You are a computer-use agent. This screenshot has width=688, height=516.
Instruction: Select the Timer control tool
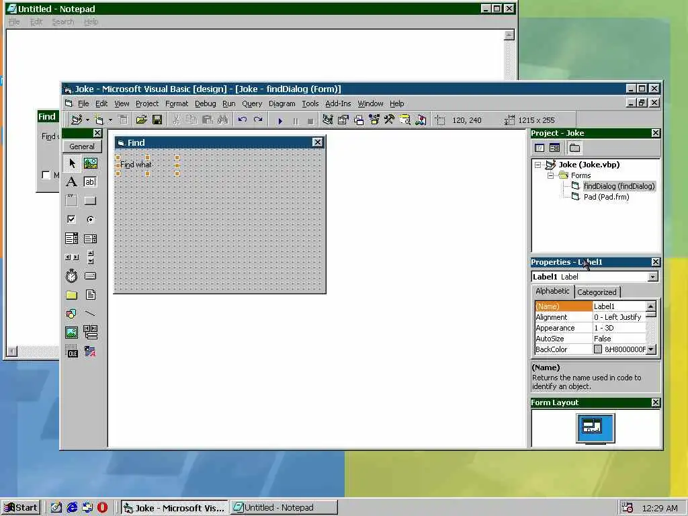pyautogui.click(x=71, y=276)
